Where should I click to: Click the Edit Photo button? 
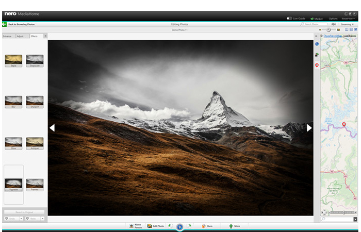tap(156, 226)
